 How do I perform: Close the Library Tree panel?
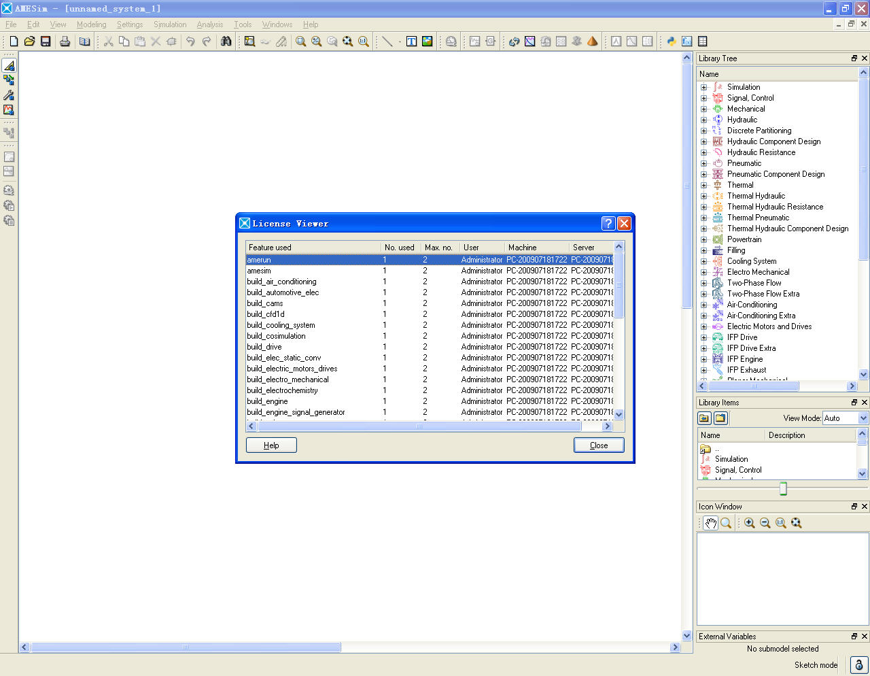[x=865, y=58]
